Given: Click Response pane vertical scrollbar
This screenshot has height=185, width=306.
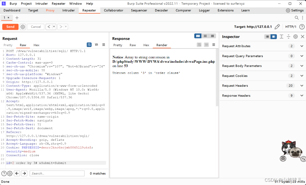Looking at the screenshot, I should click(x=217, y=77).
